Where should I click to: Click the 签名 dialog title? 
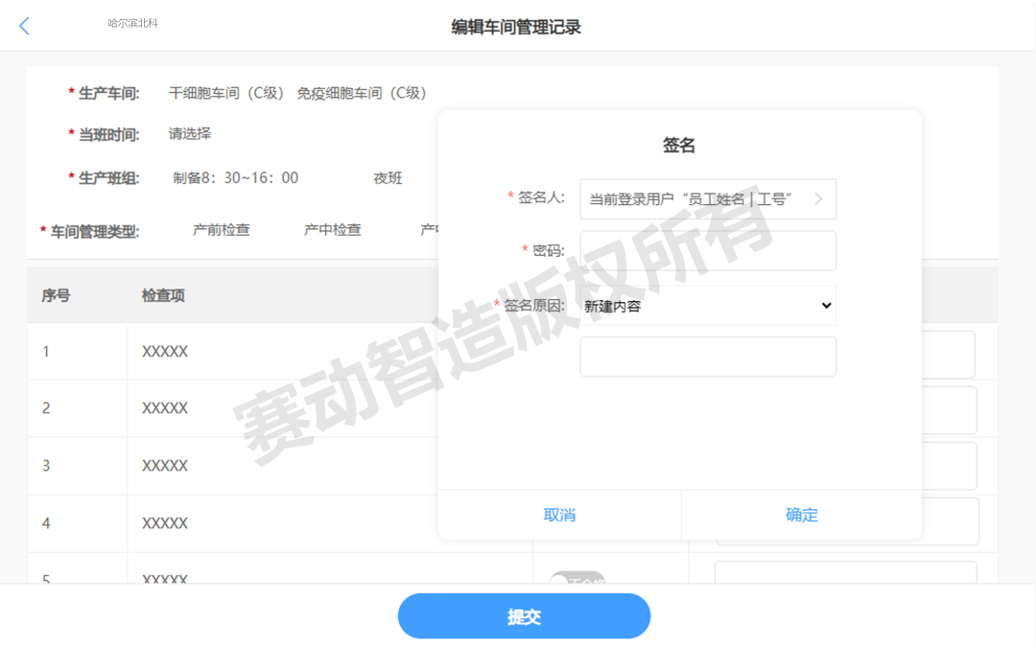click(679, 146)
